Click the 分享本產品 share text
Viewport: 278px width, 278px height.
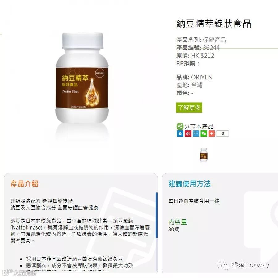[199, 127]
